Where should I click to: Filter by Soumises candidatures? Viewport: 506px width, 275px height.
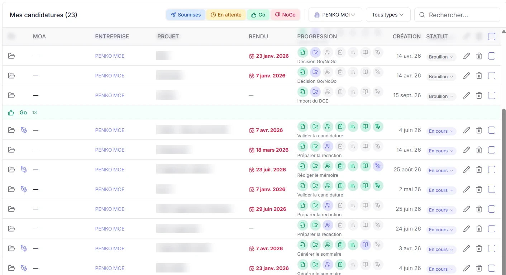186,15
